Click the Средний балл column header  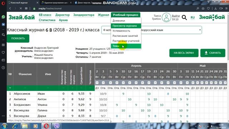(81, 74)
